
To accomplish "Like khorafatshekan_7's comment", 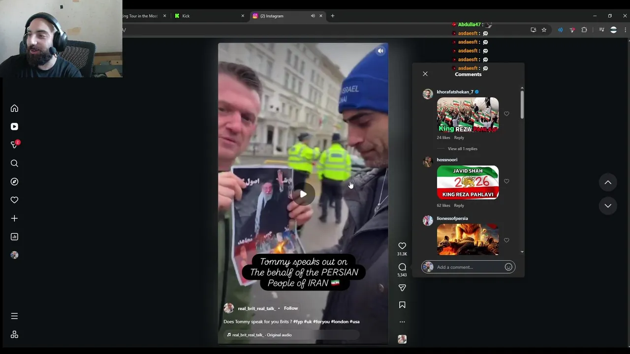I will tap(506, 114).
